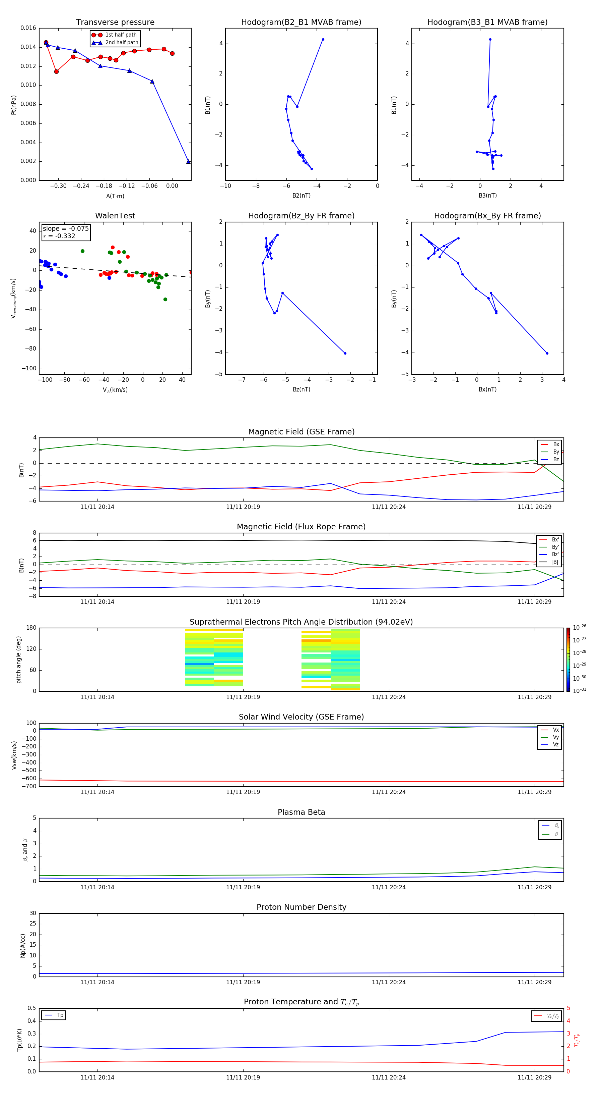Click the Hodogram(Bx_By FR frame) title
The image size is (603, 1107).
coord(487,216)
